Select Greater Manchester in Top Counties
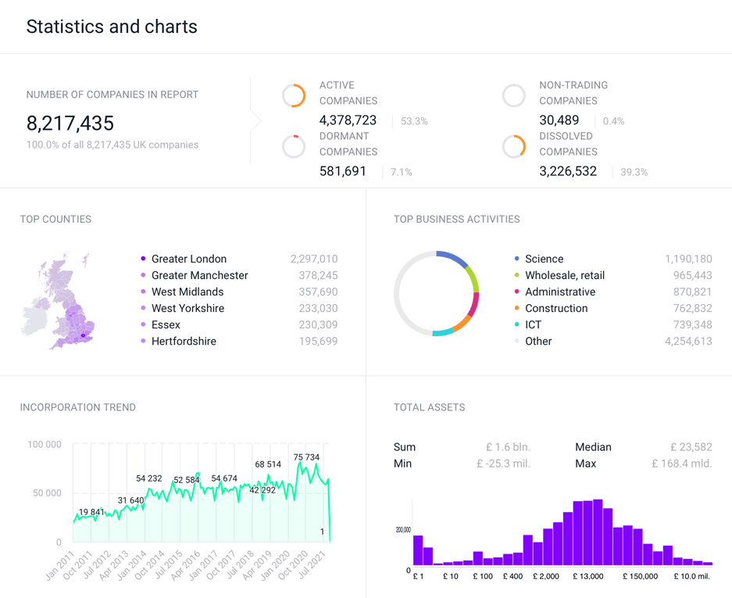This screenshot has height=598, width=732. [199, 275]
